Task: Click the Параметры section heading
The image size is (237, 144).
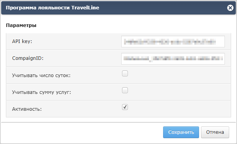Action: tap(21, 25)
